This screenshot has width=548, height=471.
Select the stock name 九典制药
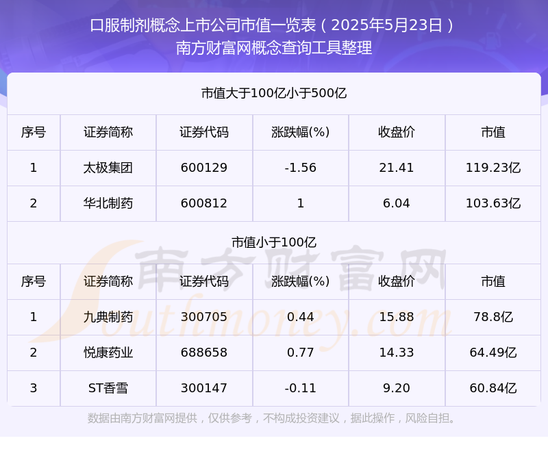click(x=108, y=317)
